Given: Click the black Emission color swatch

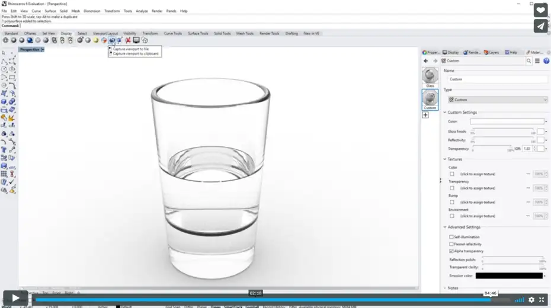Looking at the screenshot, I should tap(509, 276).
